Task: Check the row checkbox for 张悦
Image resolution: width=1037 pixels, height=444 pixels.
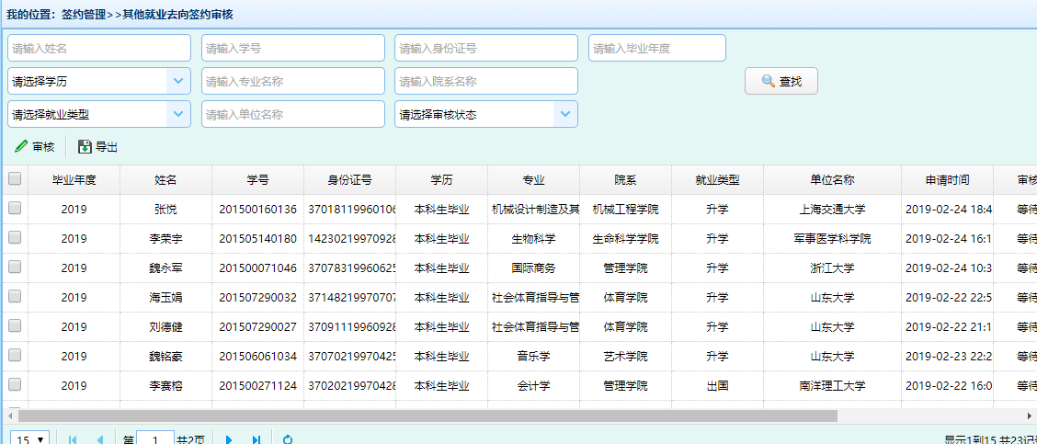Action: [15, 209]
